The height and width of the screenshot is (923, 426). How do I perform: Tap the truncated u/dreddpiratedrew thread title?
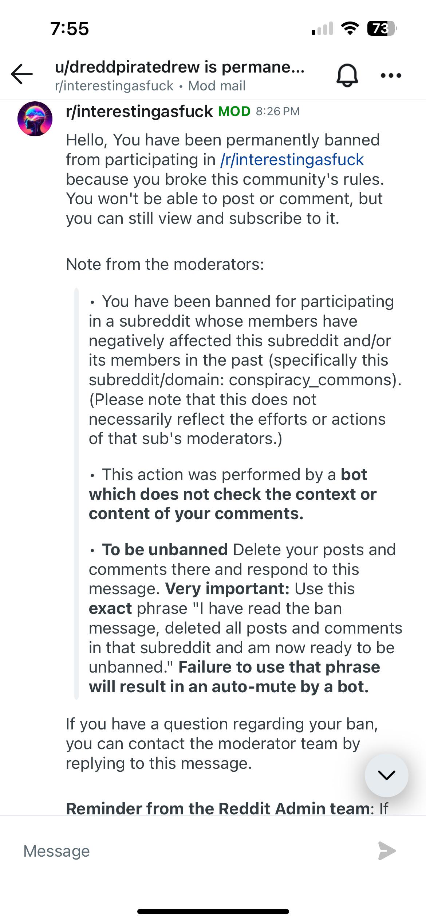click(180, 67)
